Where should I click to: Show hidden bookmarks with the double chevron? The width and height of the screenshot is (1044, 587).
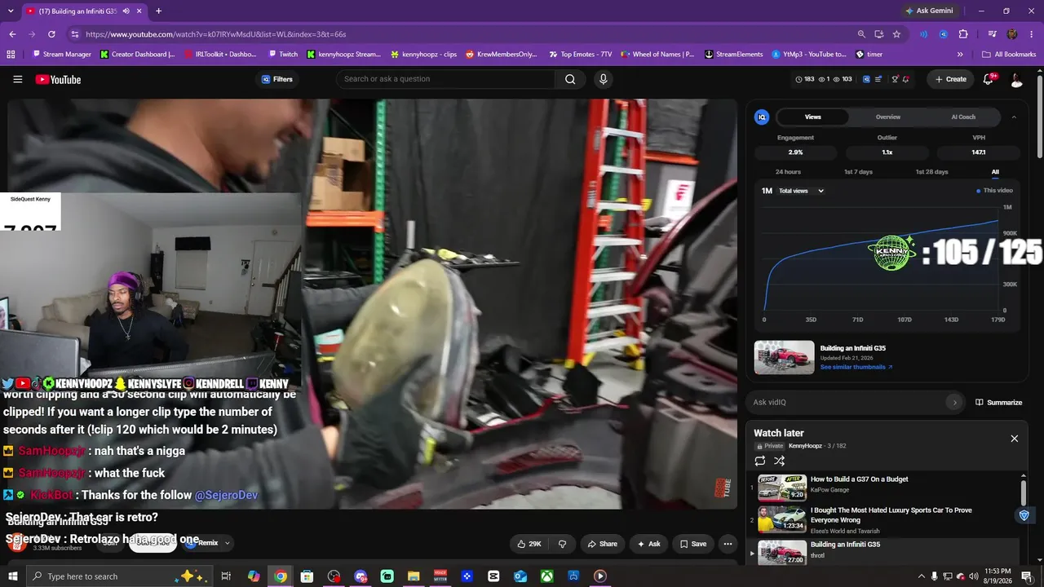point(960,55)
